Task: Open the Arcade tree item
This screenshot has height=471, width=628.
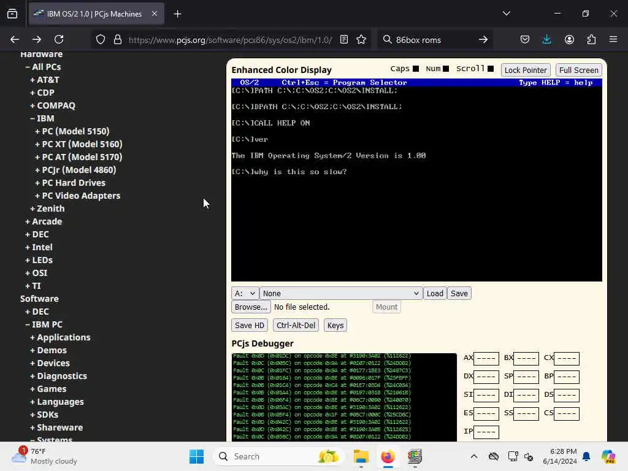Action: click(44, 221)
